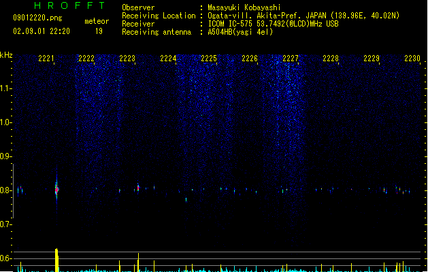Click the Receiving antenna label
428x272 pixels.
(157, 32)
